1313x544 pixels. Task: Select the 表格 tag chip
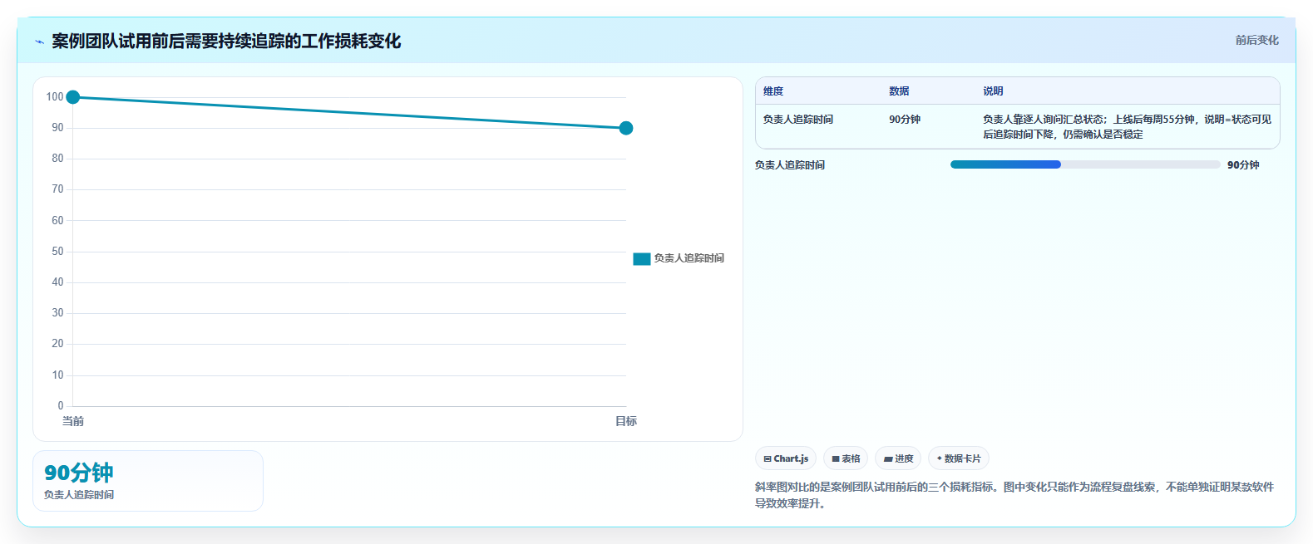point(846,458)
